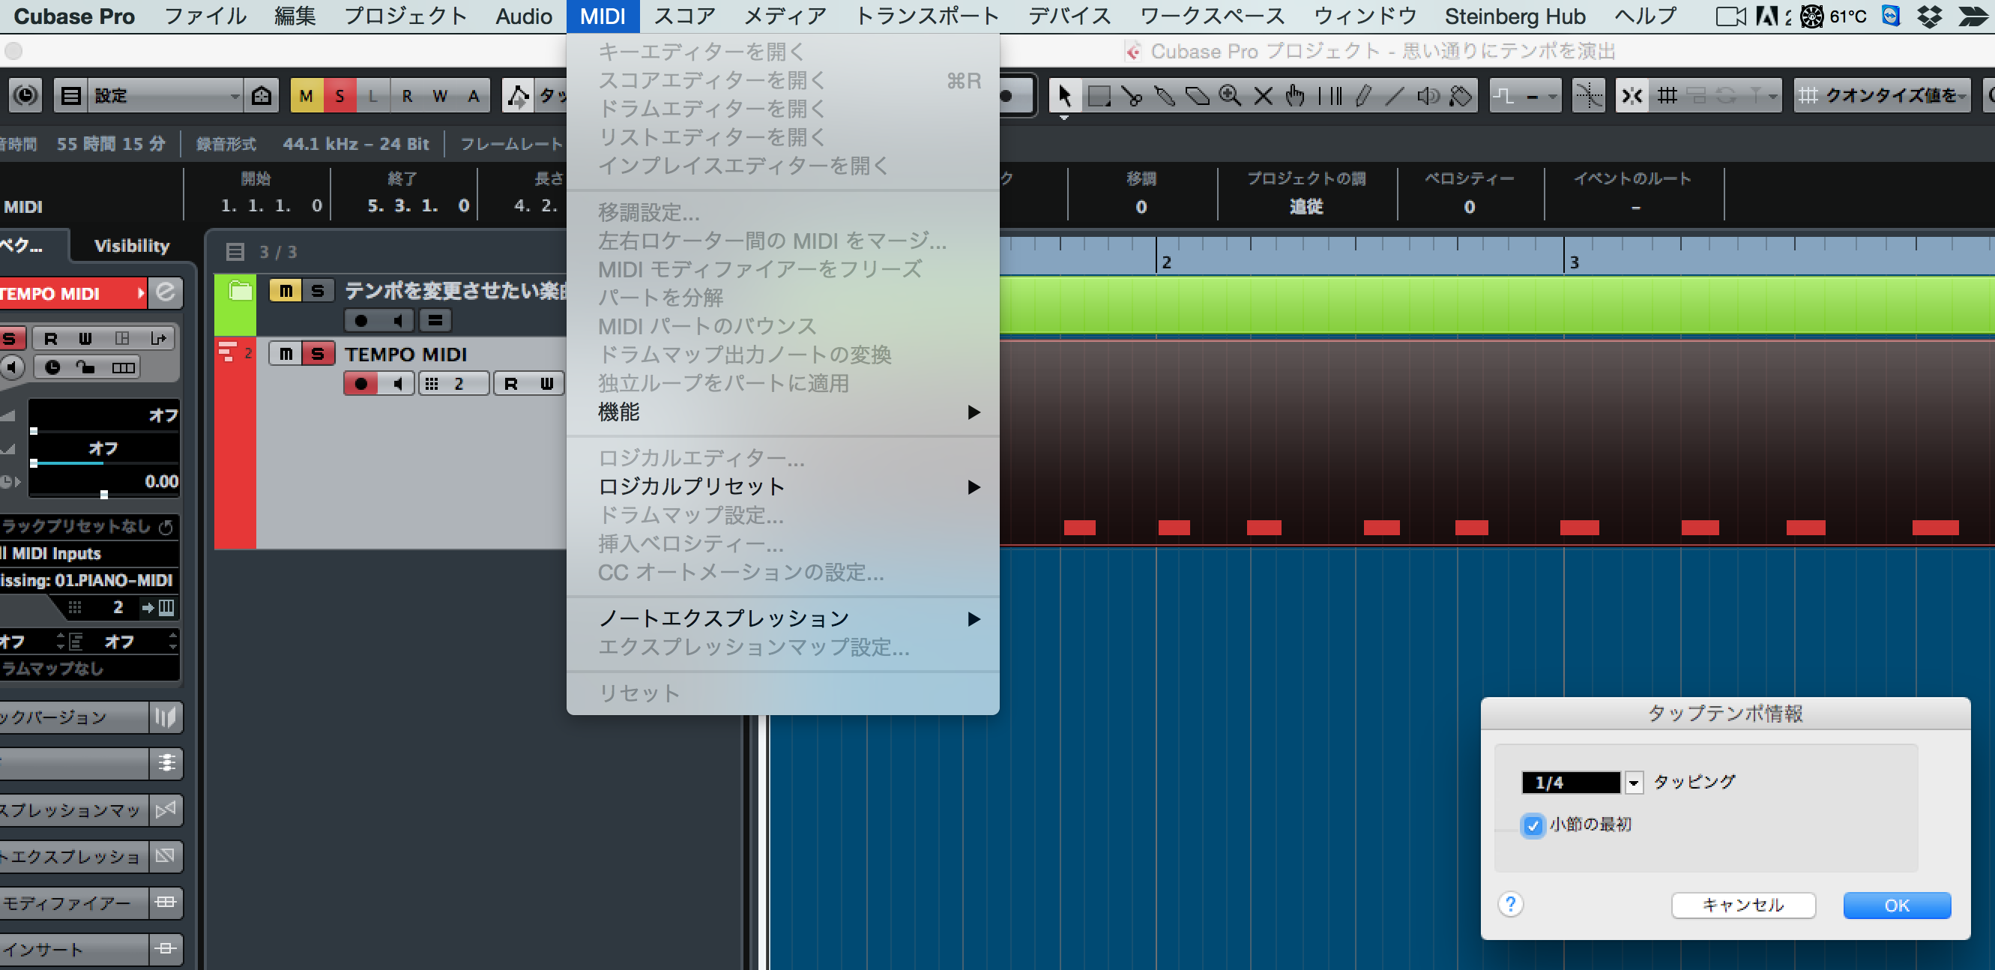
Task: Select the Split scissors tool
Action: click(1132, 96)
